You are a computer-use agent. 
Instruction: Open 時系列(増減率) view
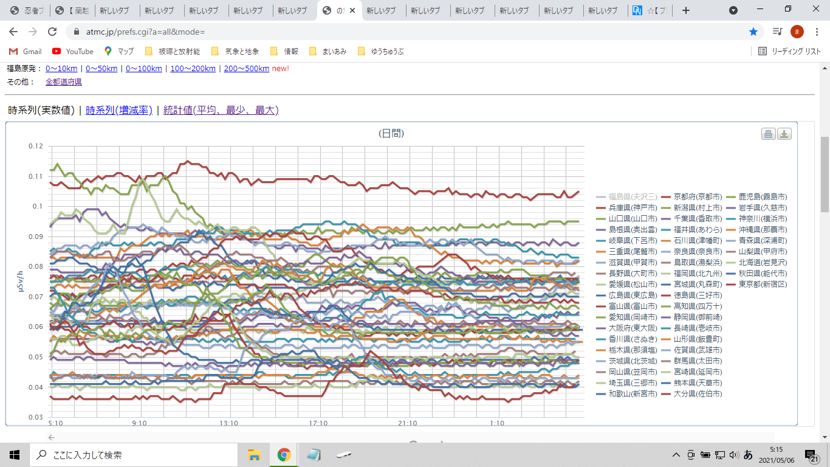[x=119, y=110]
